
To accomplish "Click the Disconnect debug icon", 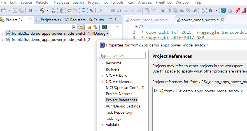I will 119,11.
